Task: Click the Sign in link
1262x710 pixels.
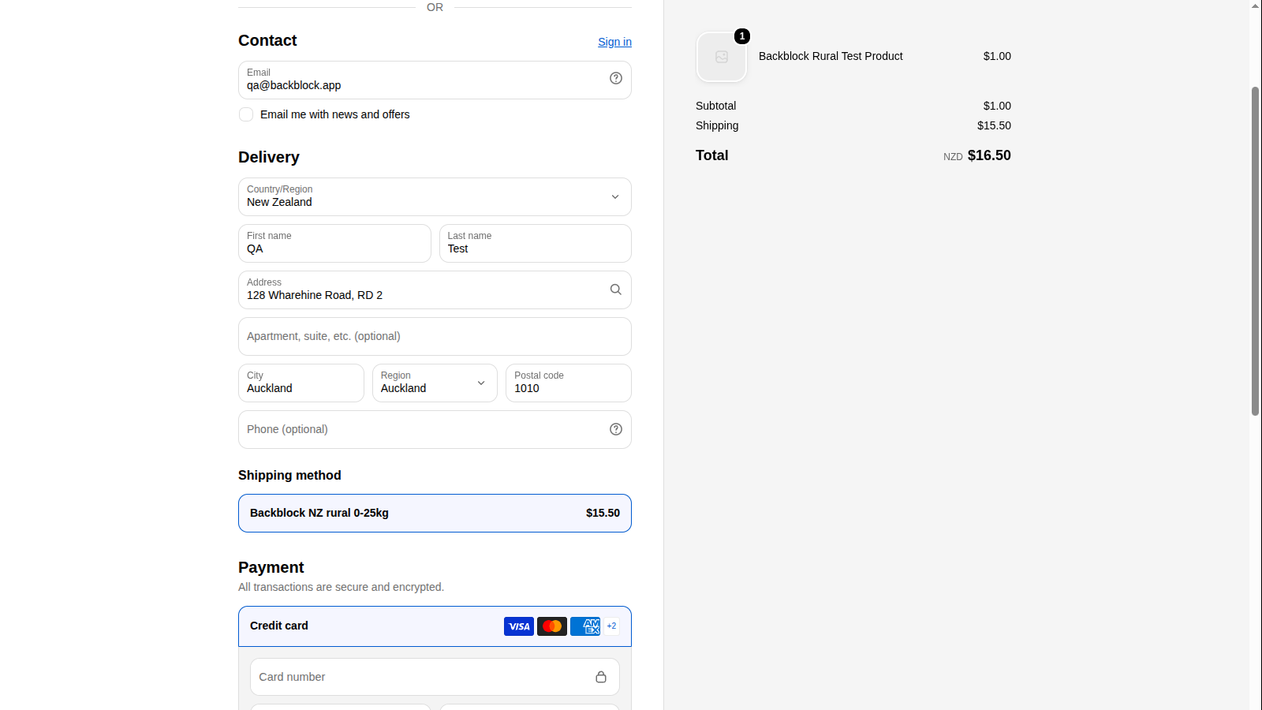Action: pyautogui.click(x=614, y=42)
